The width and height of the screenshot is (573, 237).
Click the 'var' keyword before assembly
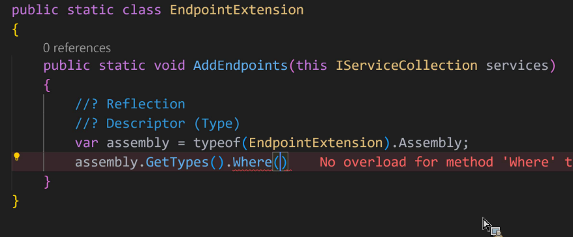87,143
